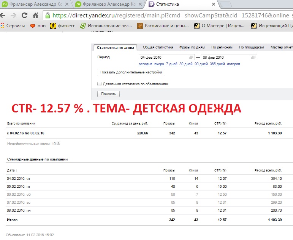Set period to 'вчера'
This screenshot has width=293, height=240.
click(x=159, y=64)
